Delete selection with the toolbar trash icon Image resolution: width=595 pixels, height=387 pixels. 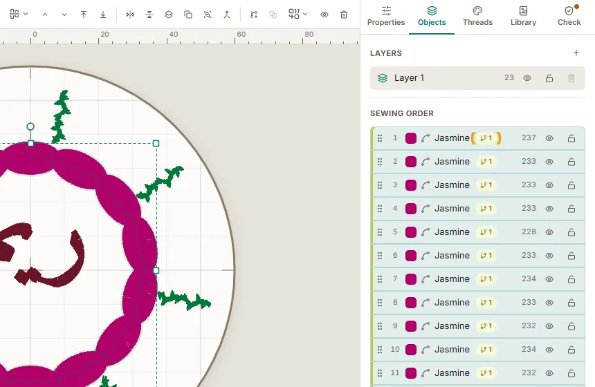[x=344, y=15]
